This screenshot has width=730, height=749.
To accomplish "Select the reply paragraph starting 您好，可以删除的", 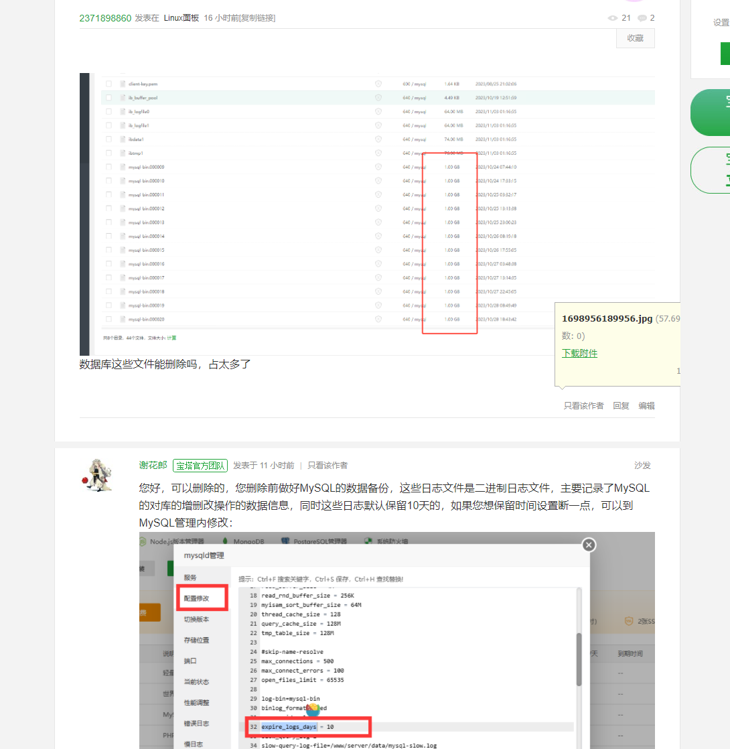I will click(394, 505).
